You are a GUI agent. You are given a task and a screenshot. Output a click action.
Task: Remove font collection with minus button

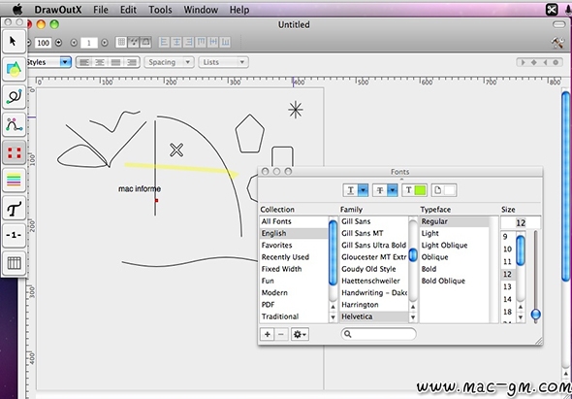coord(281,334)
